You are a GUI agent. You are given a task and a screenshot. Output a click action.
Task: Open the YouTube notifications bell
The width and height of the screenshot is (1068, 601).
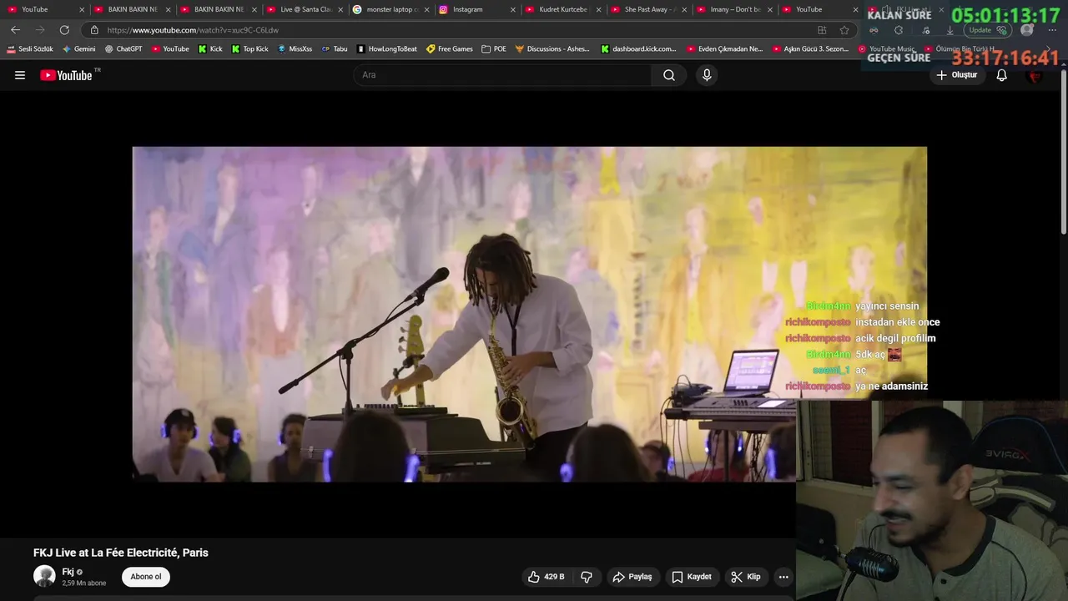pos(1002,75)
